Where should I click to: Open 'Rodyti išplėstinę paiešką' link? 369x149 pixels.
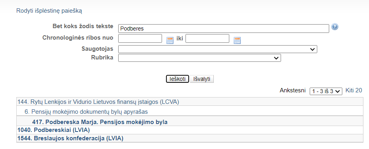click(49, 11)
